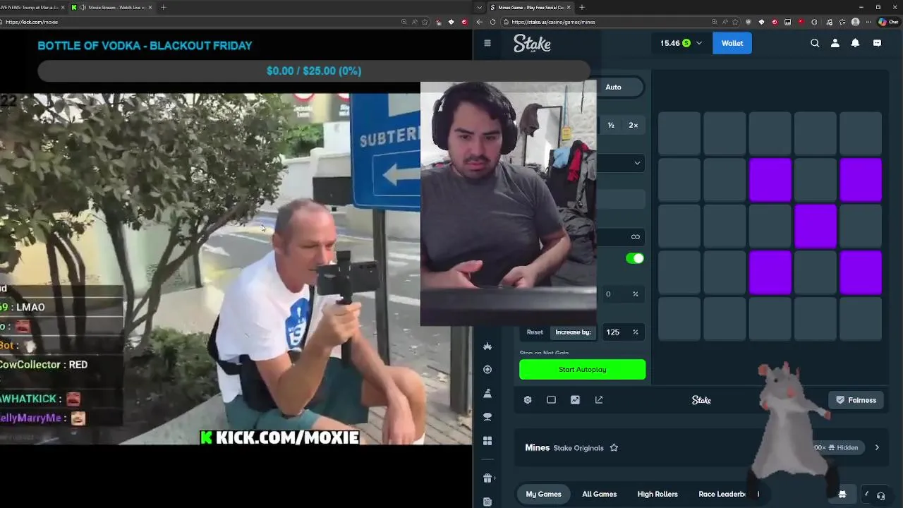
Task: Close the Moxie Stream browser tab
Action: tap(150, 7)
